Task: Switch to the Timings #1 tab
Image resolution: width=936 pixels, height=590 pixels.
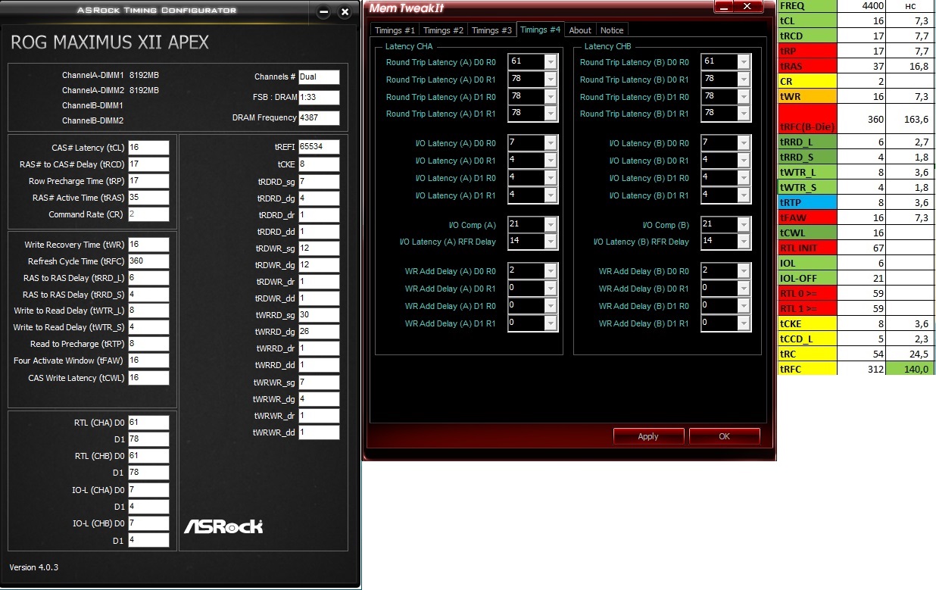Action: pos(394,30)
